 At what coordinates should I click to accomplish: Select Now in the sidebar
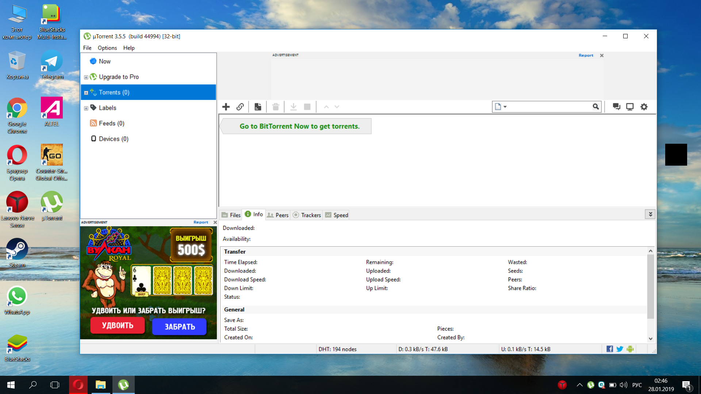click(104, 61)
